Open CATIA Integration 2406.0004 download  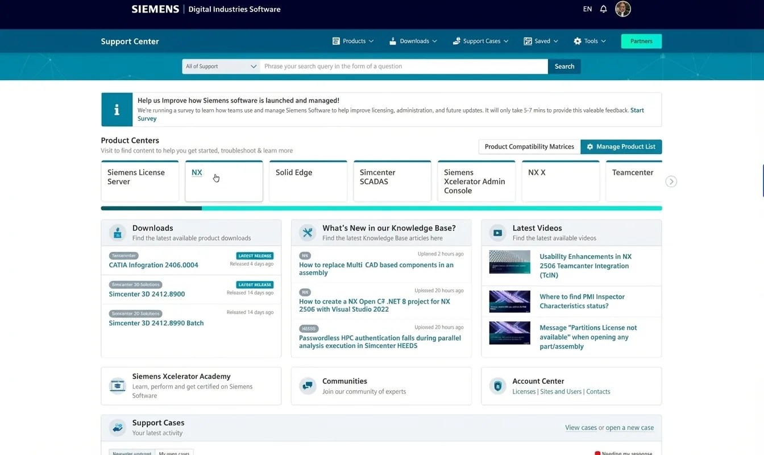[153, 265]
